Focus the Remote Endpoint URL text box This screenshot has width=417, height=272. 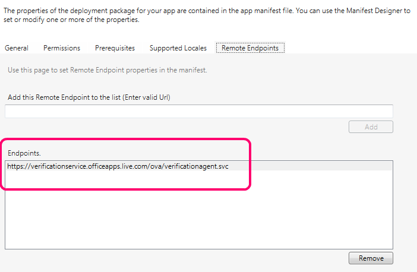pos(199,111)
